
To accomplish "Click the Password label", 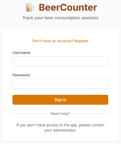I will coord(21,75).
